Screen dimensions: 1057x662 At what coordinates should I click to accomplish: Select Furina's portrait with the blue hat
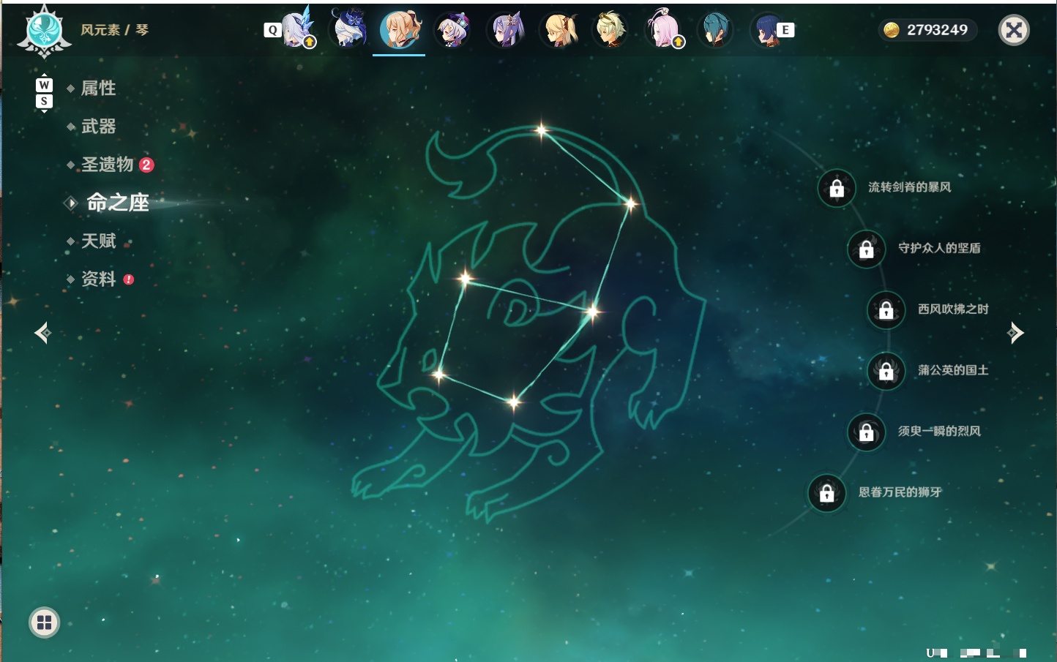(x=349, y=29)
